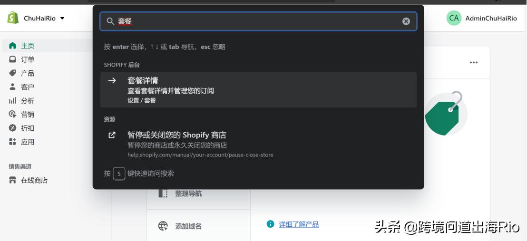Screen dimensions: 527x241
Task: Open the CA avatar account menu
Action: (x=454, y=18)
